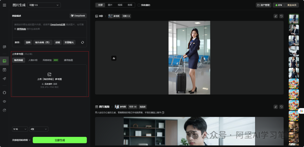Copy the video prompt text with copy icon
This screenshot has width=304, height=147.
tap(163, 113)
